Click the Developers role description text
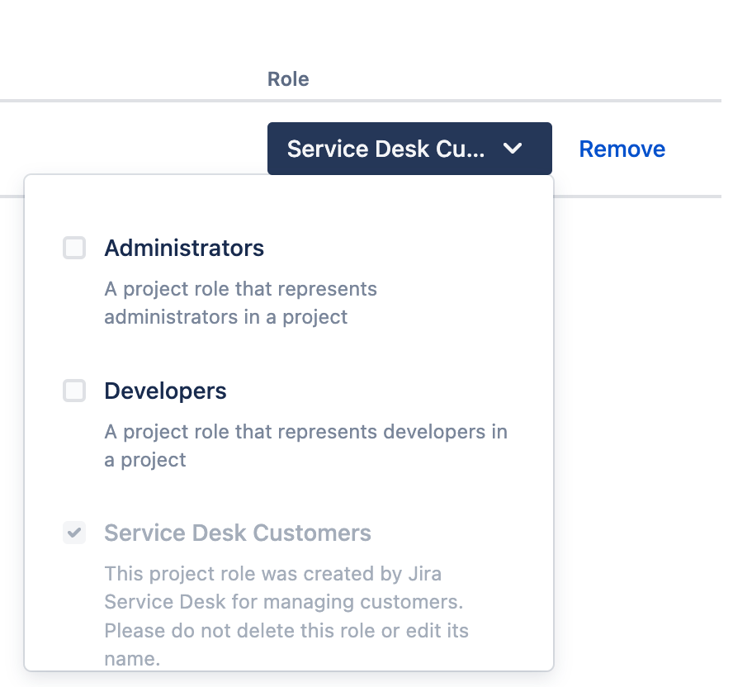The height and width of the screenshot is (687, 733). (x=305, y=446)
